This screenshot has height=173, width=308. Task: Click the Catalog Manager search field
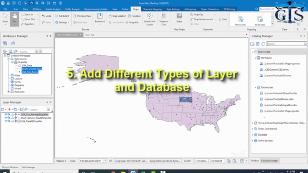click(x=286, y=44)
